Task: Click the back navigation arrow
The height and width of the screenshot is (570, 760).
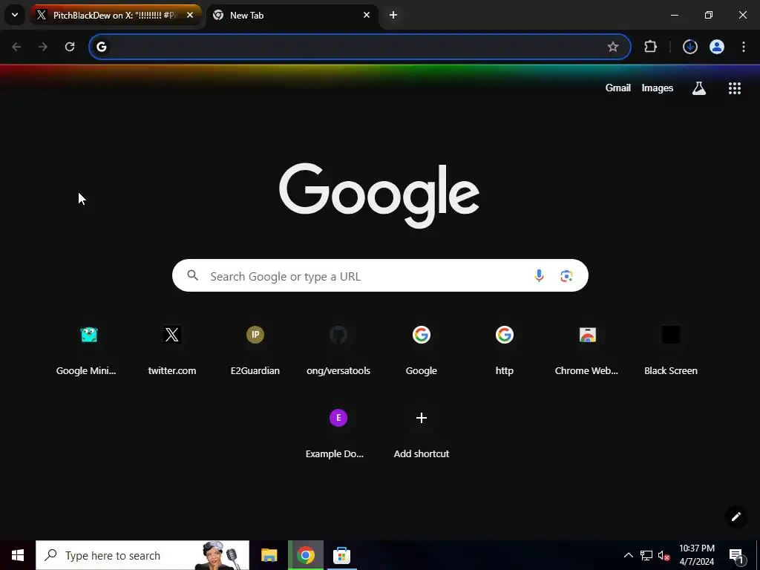Action: 16,47
